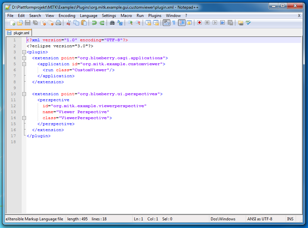Open user defined language dialog icon
The height and width of the screenshot is (228, 308).
189,23
